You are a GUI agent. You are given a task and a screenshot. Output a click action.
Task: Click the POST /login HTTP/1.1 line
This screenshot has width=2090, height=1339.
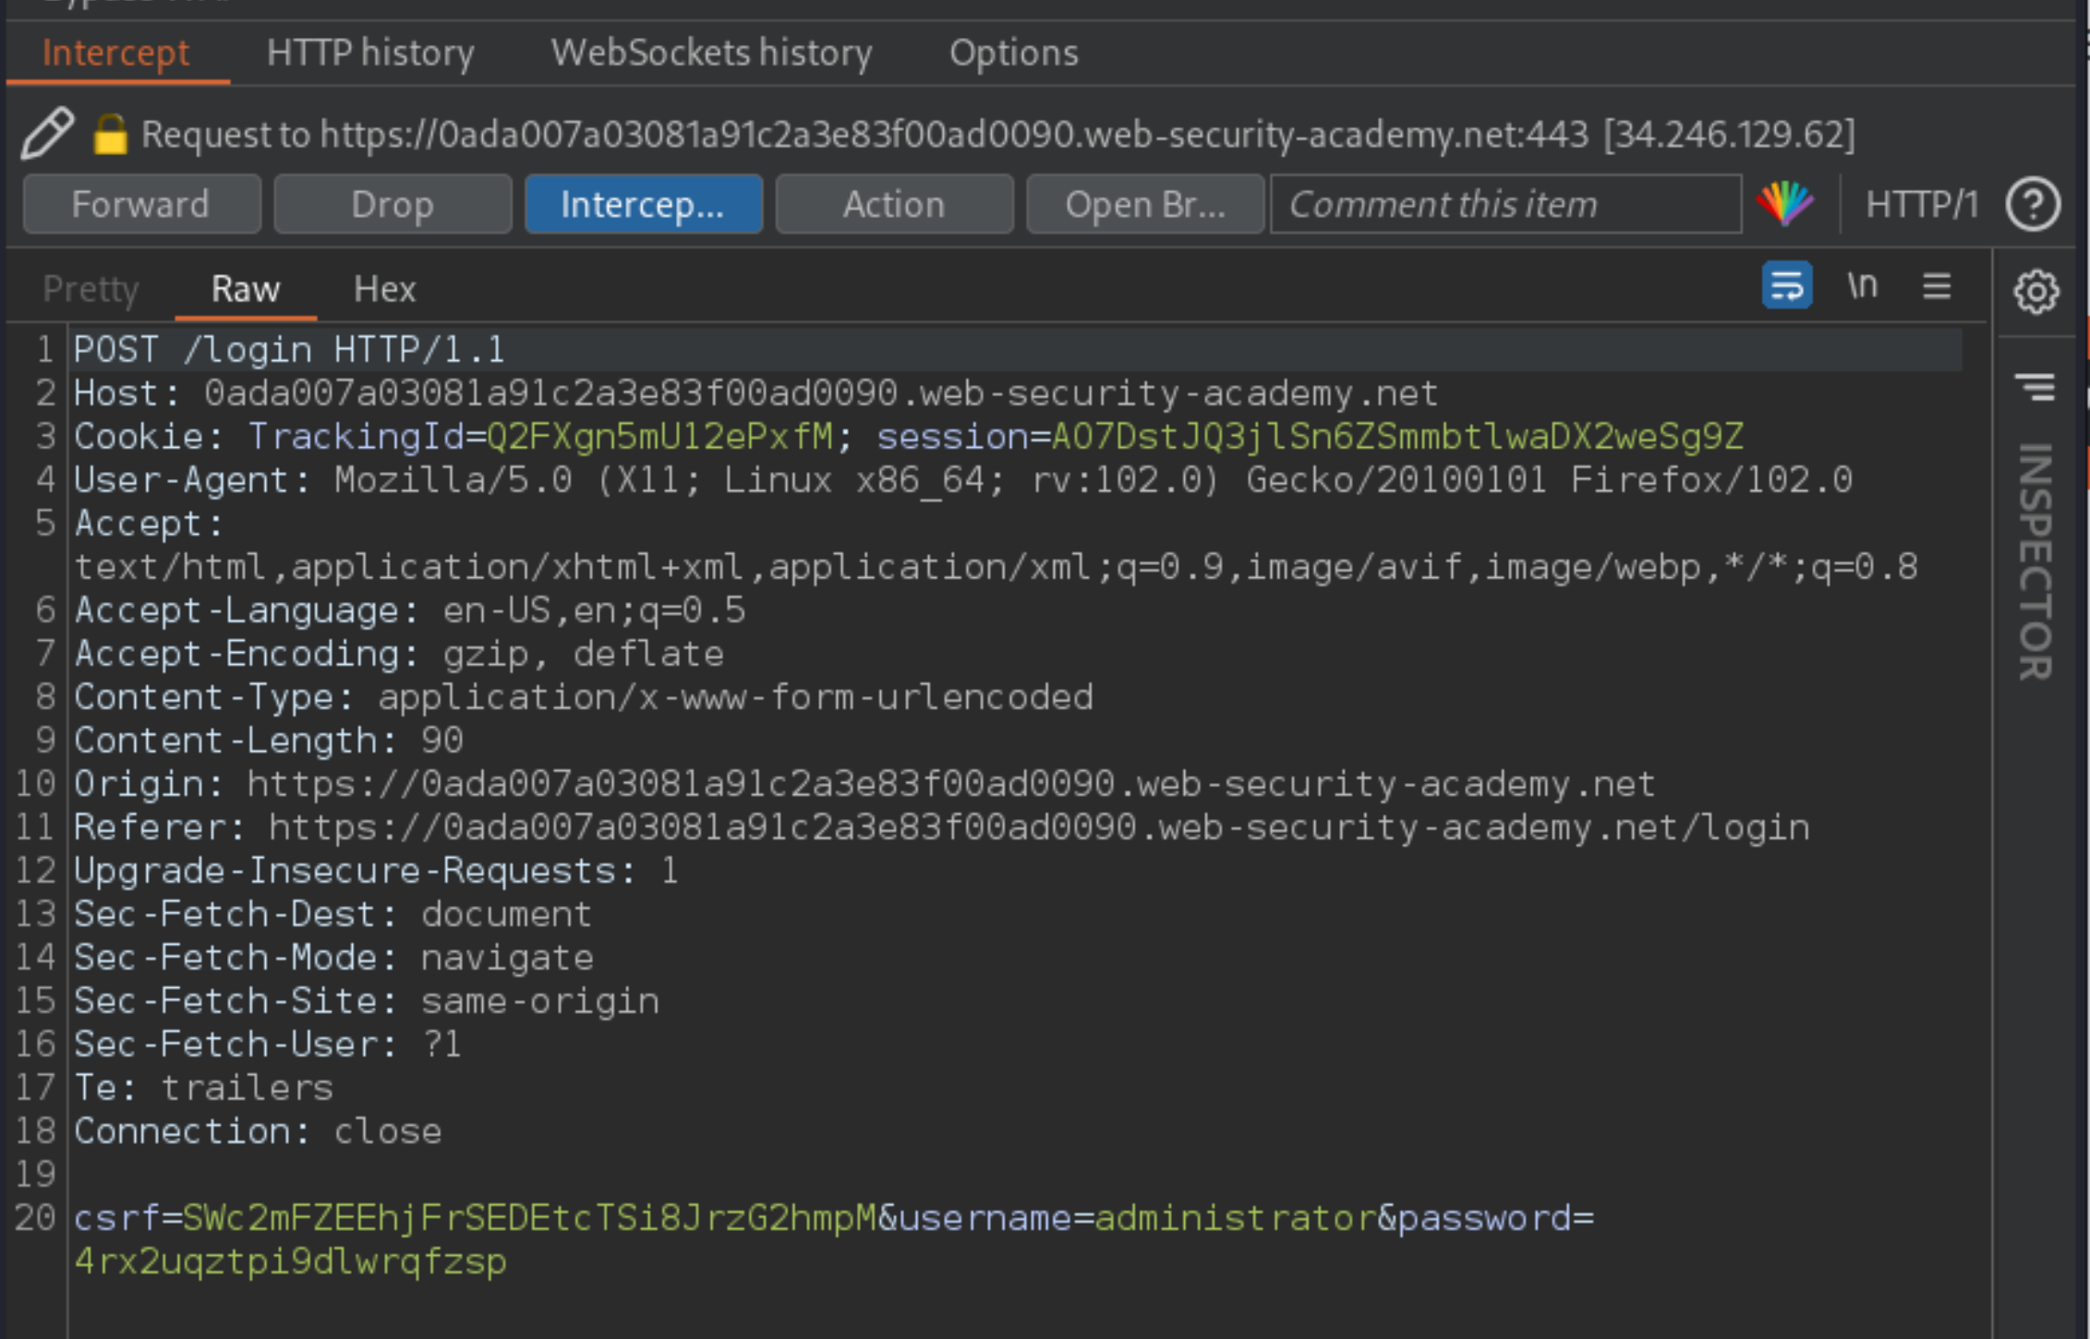click(x=289, y=350)
